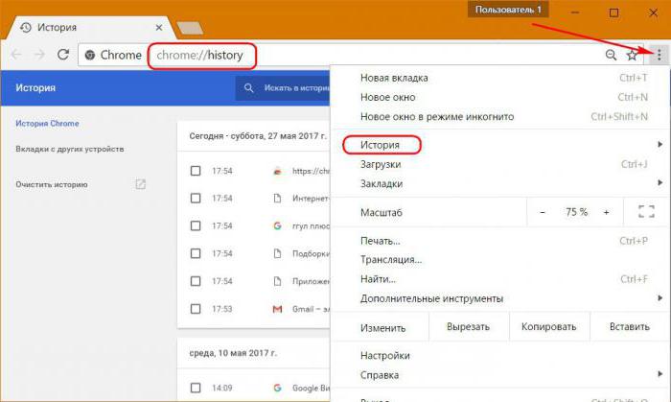Screen dimensions: 671x402
Task: Select the История browser tab
Action: (92, 28)
